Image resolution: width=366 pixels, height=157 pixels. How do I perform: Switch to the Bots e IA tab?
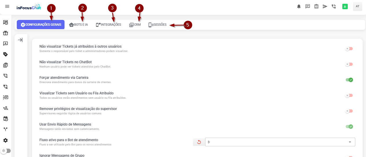pos(78,25)
